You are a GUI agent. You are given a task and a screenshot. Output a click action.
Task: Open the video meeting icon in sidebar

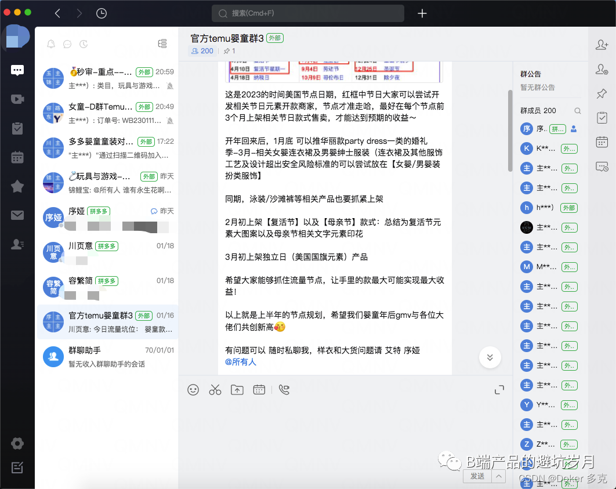pos(17,99)
